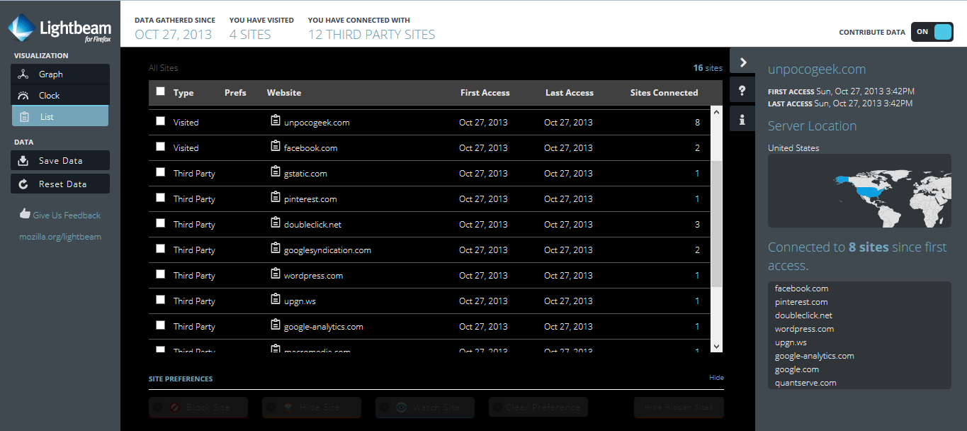Click the thumbs-up feedback icon
The height and width of the screenshot is (431, 967).
(25, 214)
